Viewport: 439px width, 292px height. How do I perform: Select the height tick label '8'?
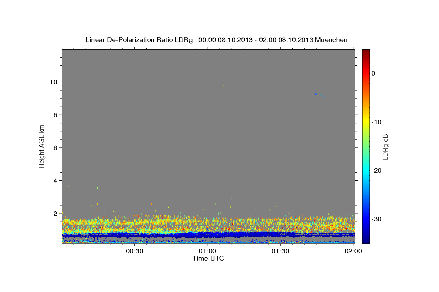[x=56, y=115]
